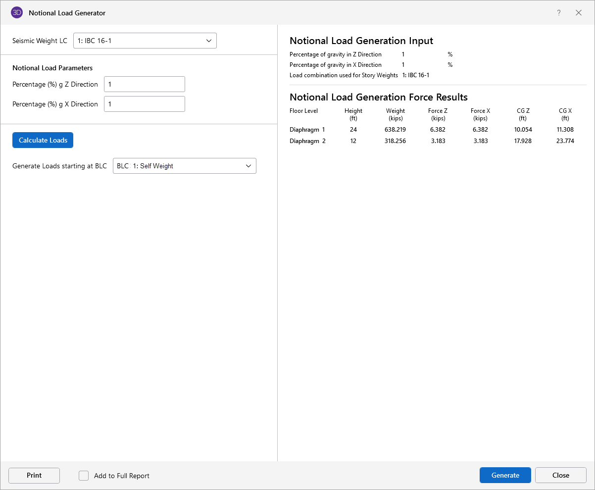Open help with the question mark icon
This screenshot has width=595, height=490.
click(559, 13)
